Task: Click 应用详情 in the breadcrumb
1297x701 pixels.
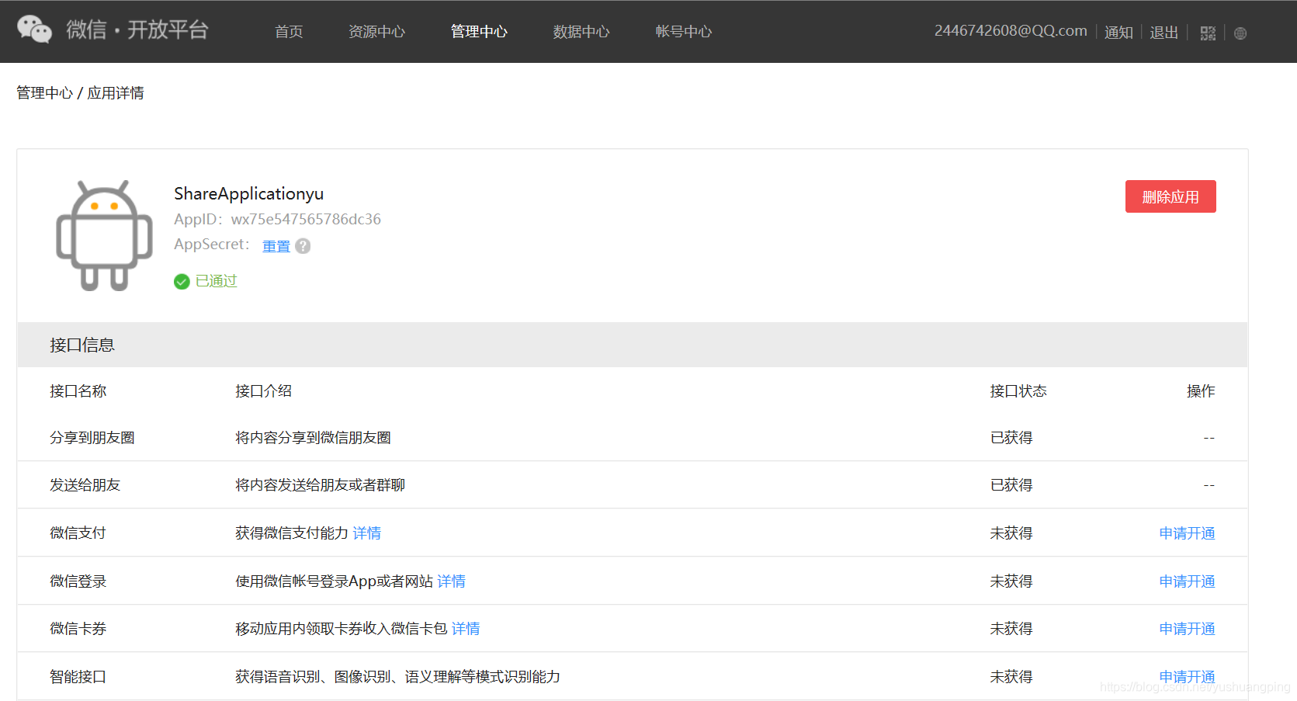Action: (116, 93)
